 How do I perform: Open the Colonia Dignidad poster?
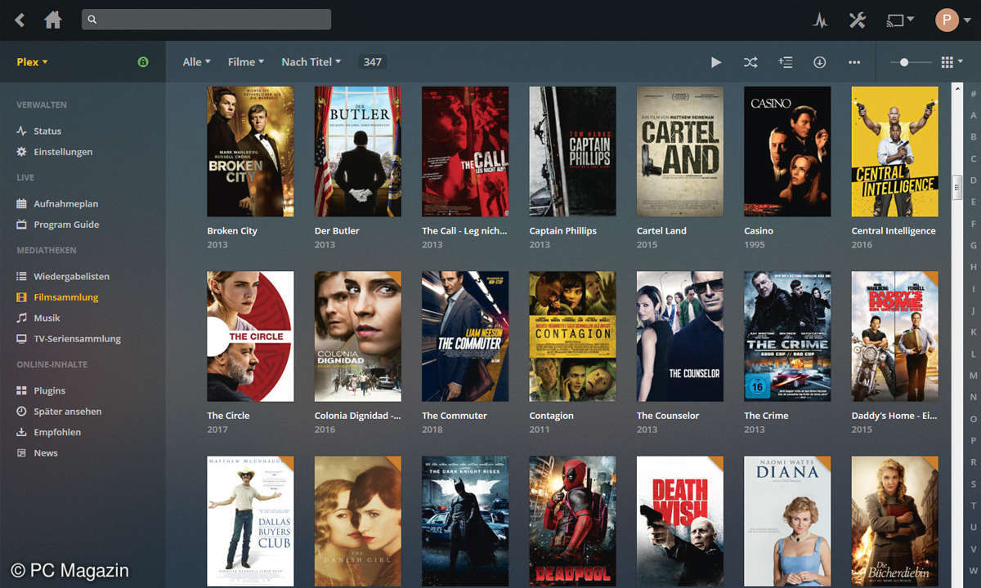pyautogui.click(x=358, y=336)
